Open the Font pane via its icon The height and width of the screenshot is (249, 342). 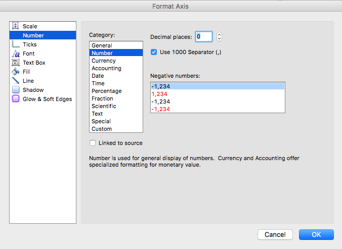point(15,54)
